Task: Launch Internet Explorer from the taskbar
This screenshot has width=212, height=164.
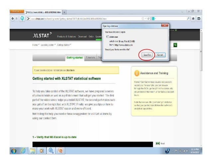Action: pos(23,151)
